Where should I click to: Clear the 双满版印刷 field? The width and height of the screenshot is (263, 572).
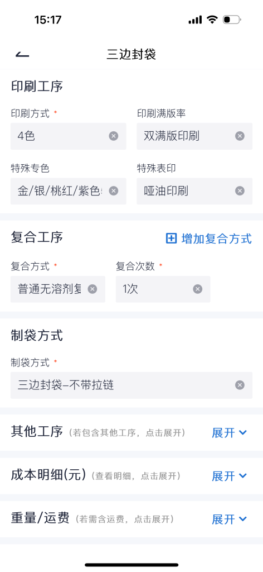tap(240, 136)
